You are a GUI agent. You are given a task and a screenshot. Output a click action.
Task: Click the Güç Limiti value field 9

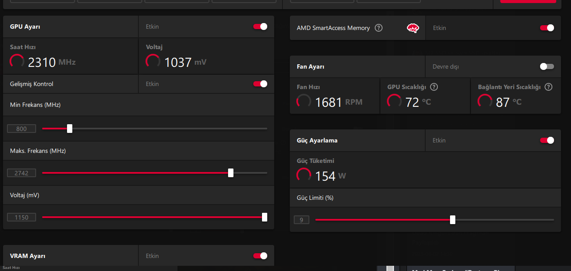(x=301, y=220)
